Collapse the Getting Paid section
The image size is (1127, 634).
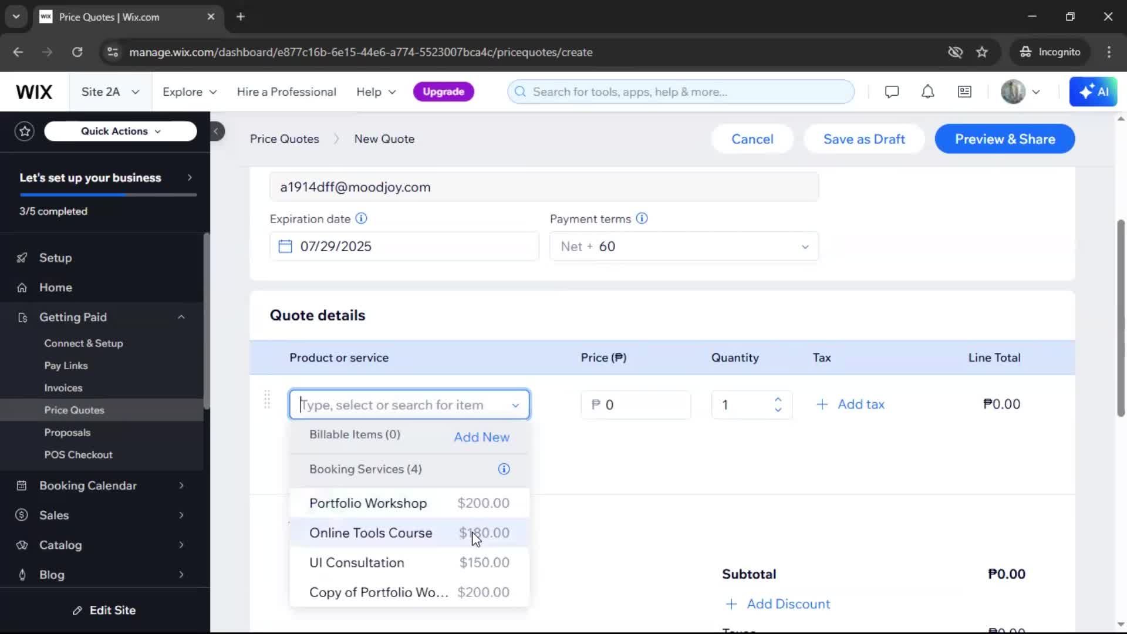181,317
